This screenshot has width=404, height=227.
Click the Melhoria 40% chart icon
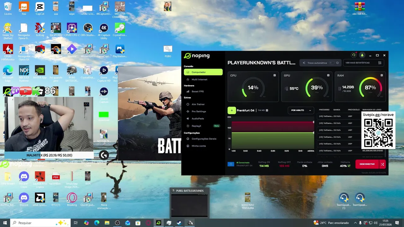point(349,166)
